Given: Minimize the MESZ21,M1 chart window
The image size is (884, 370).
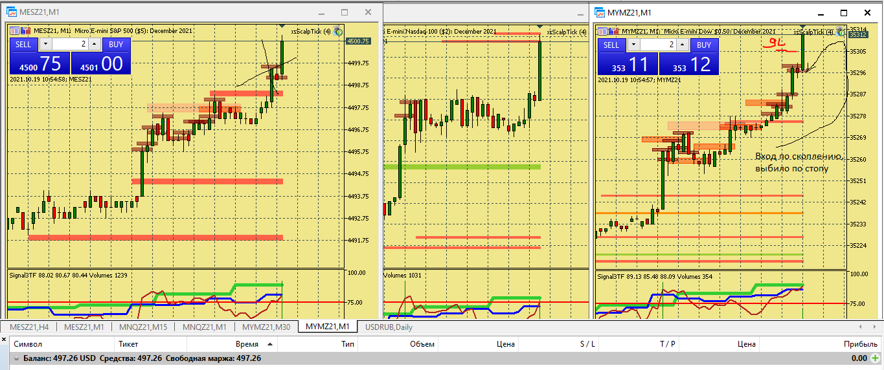Looking at the screenshot, I should 321,12.
